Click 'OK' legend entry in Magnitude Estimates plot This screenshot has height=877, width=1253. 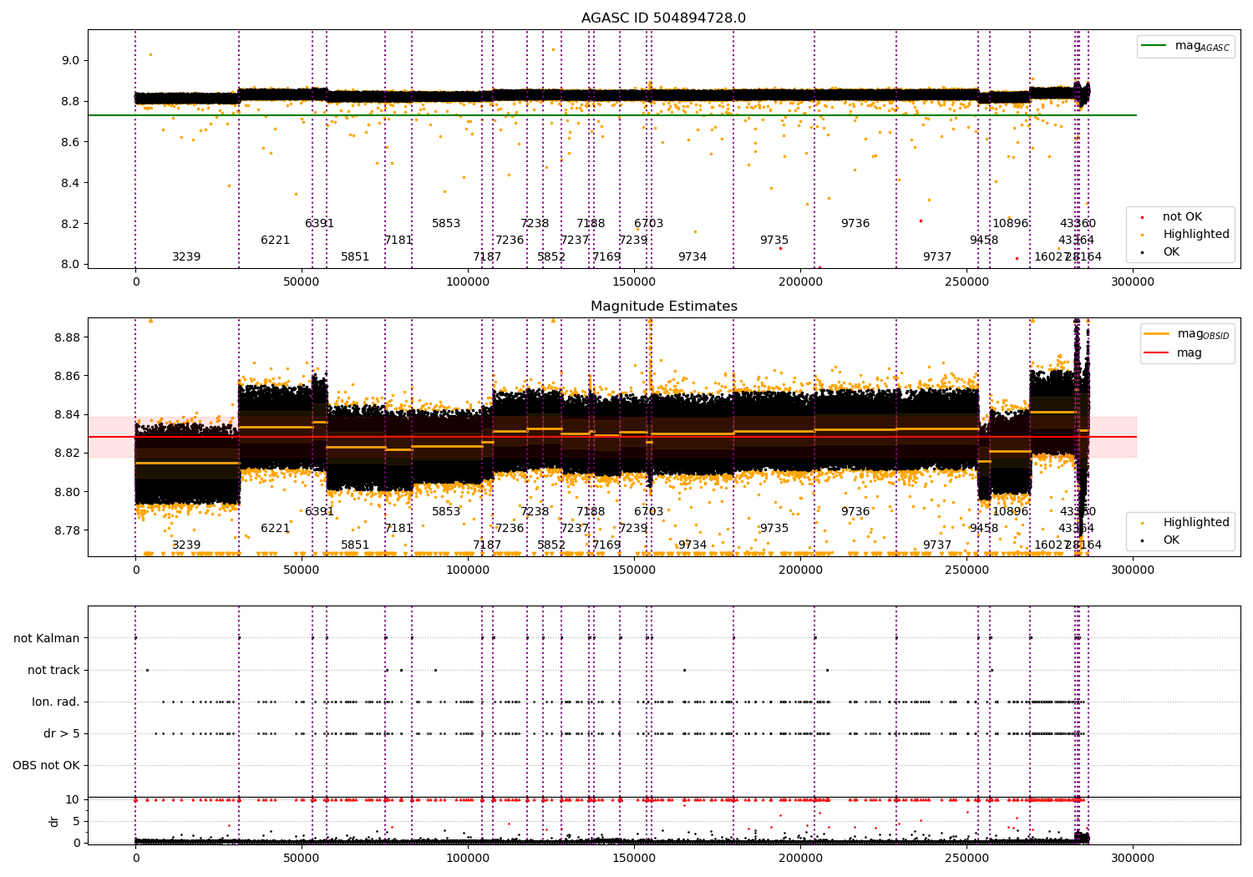pyautogui.click(x=1160, y=540)
